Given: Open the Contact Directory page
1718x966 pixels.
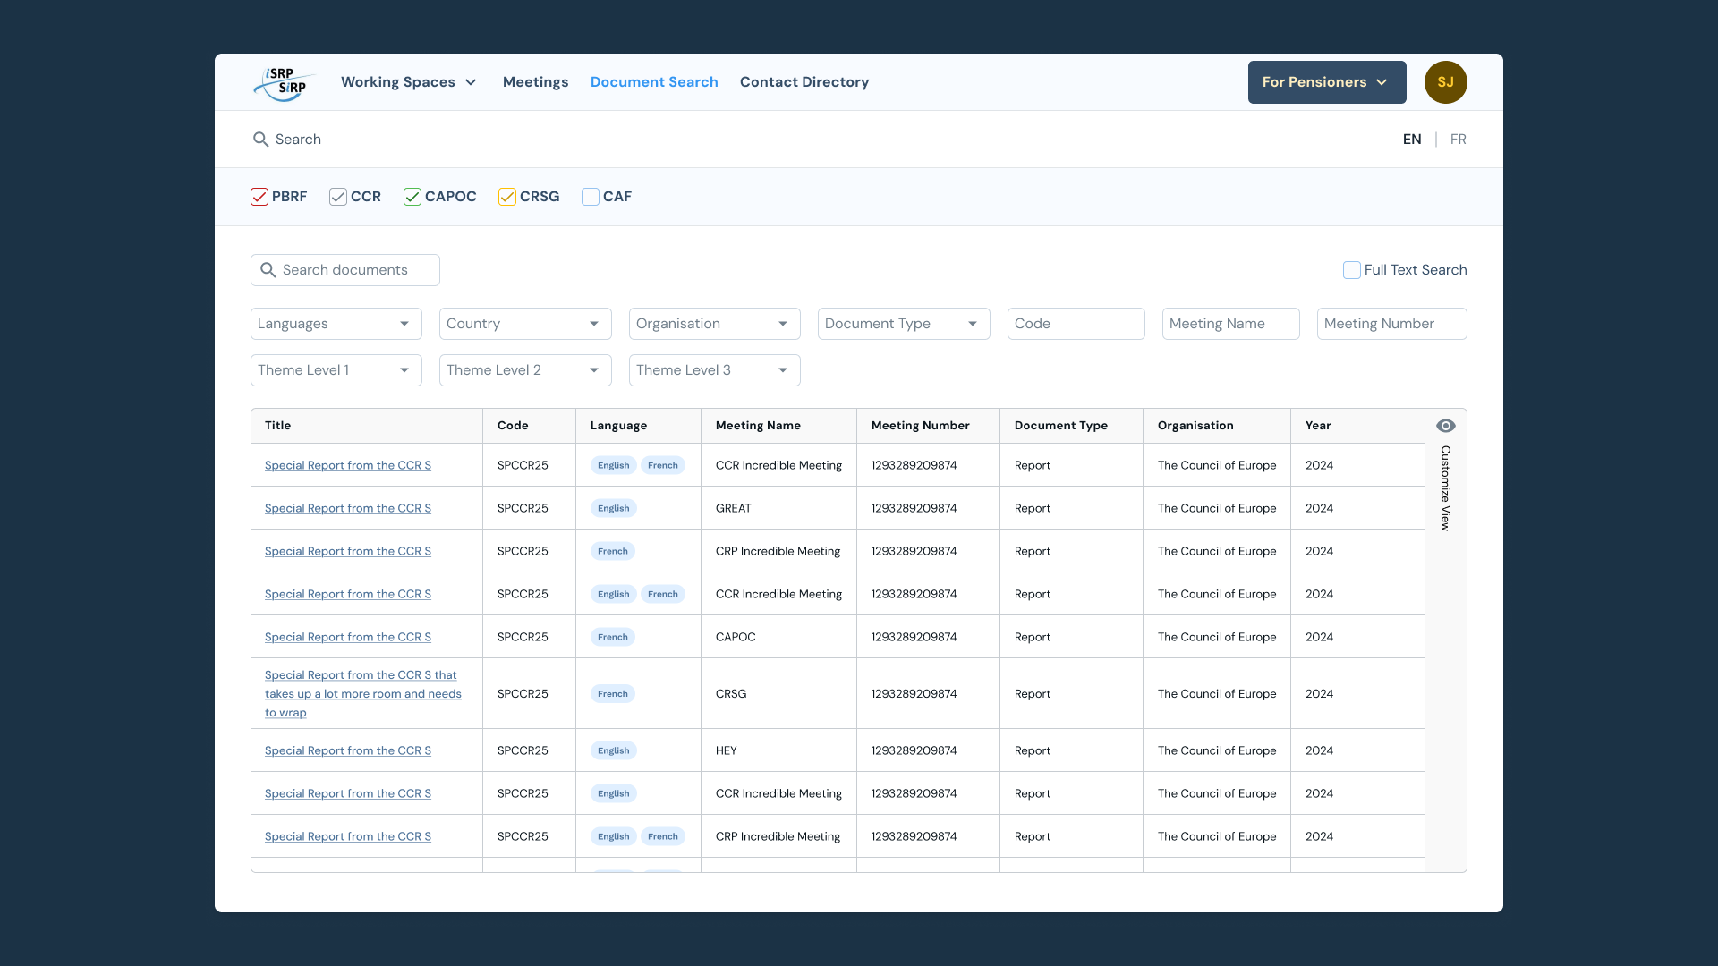Looking at the screenshot, I should click(x=804, y=82).
